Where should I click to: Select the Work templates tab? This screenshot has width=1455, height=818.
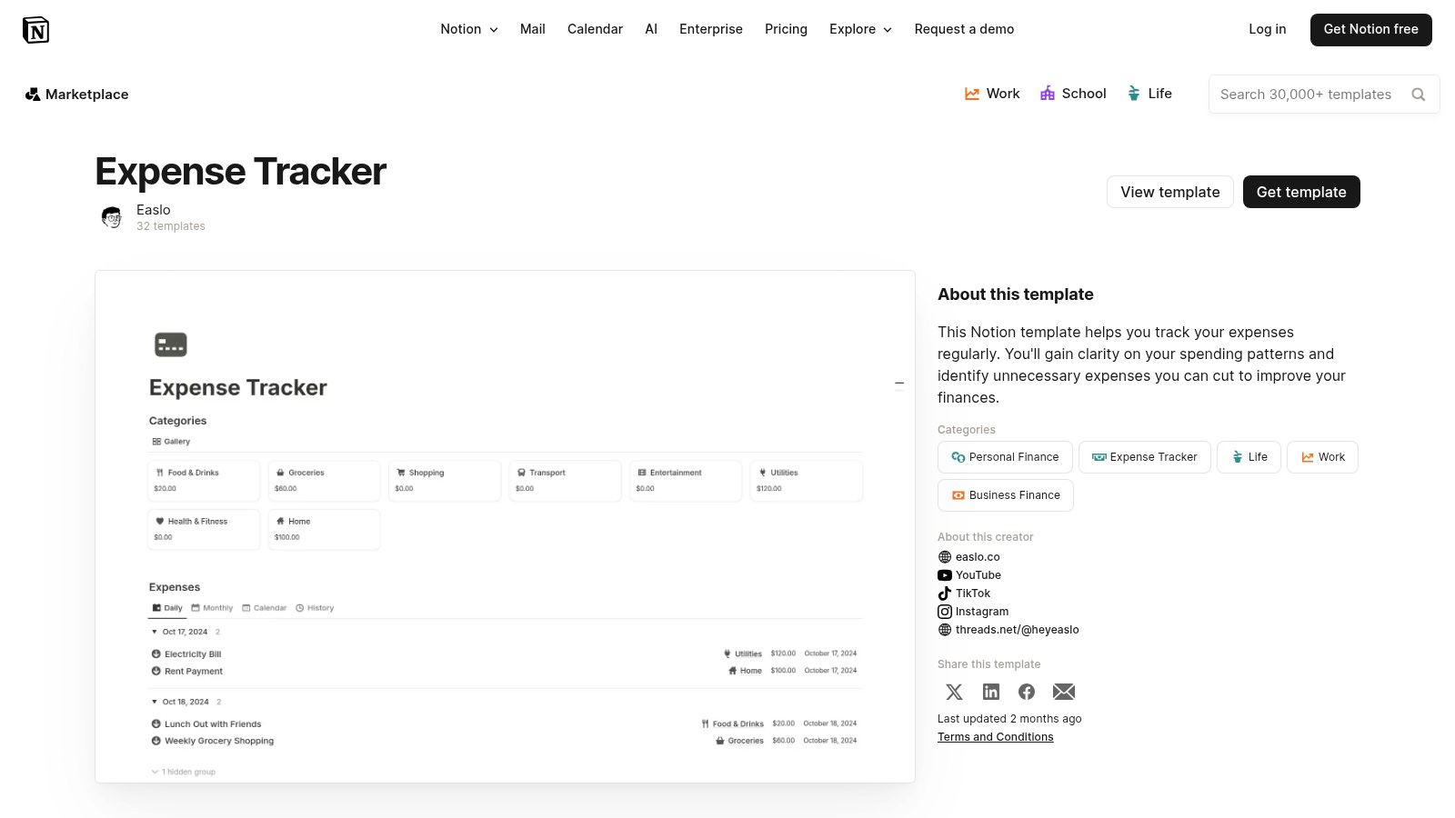tap(992, 94)
